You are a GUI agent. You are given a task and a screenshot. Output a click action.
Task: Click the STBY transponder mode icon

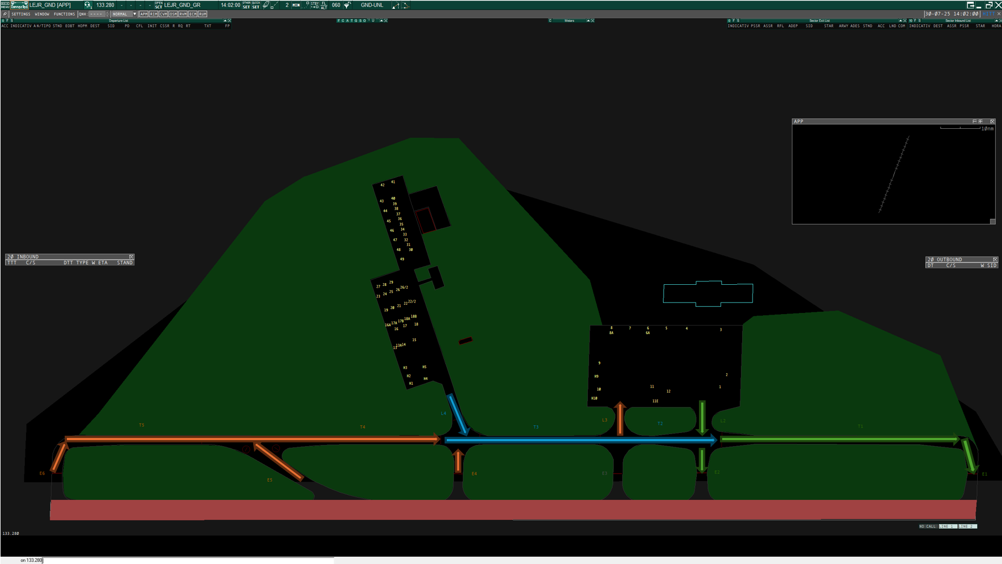click(x=315, y=5)
